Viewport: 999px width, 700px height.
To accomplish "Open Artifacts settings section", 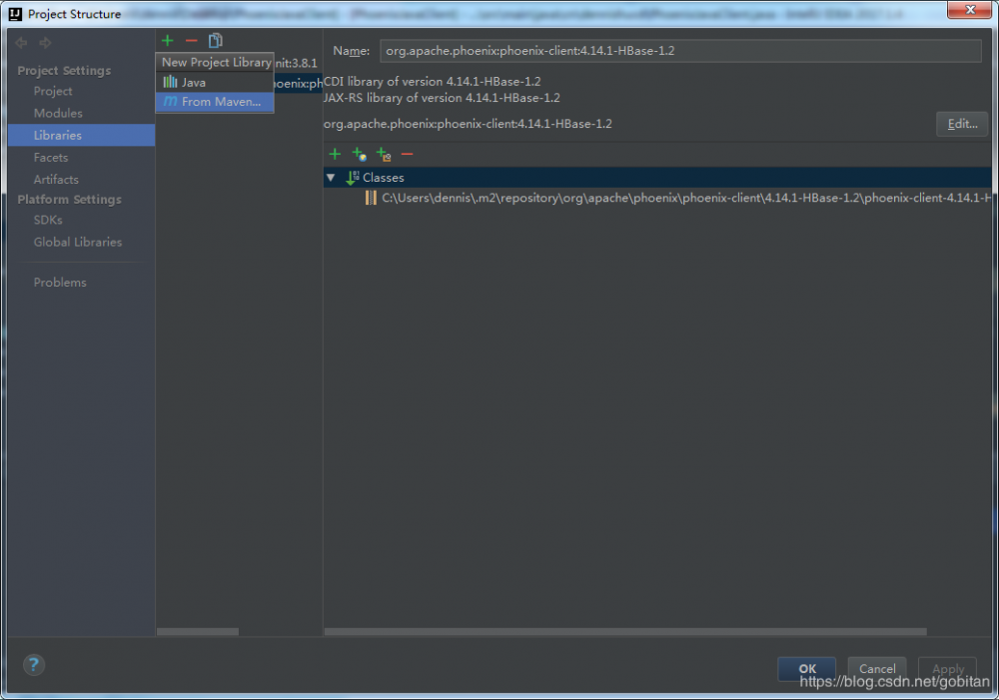I will coord(56,180).
